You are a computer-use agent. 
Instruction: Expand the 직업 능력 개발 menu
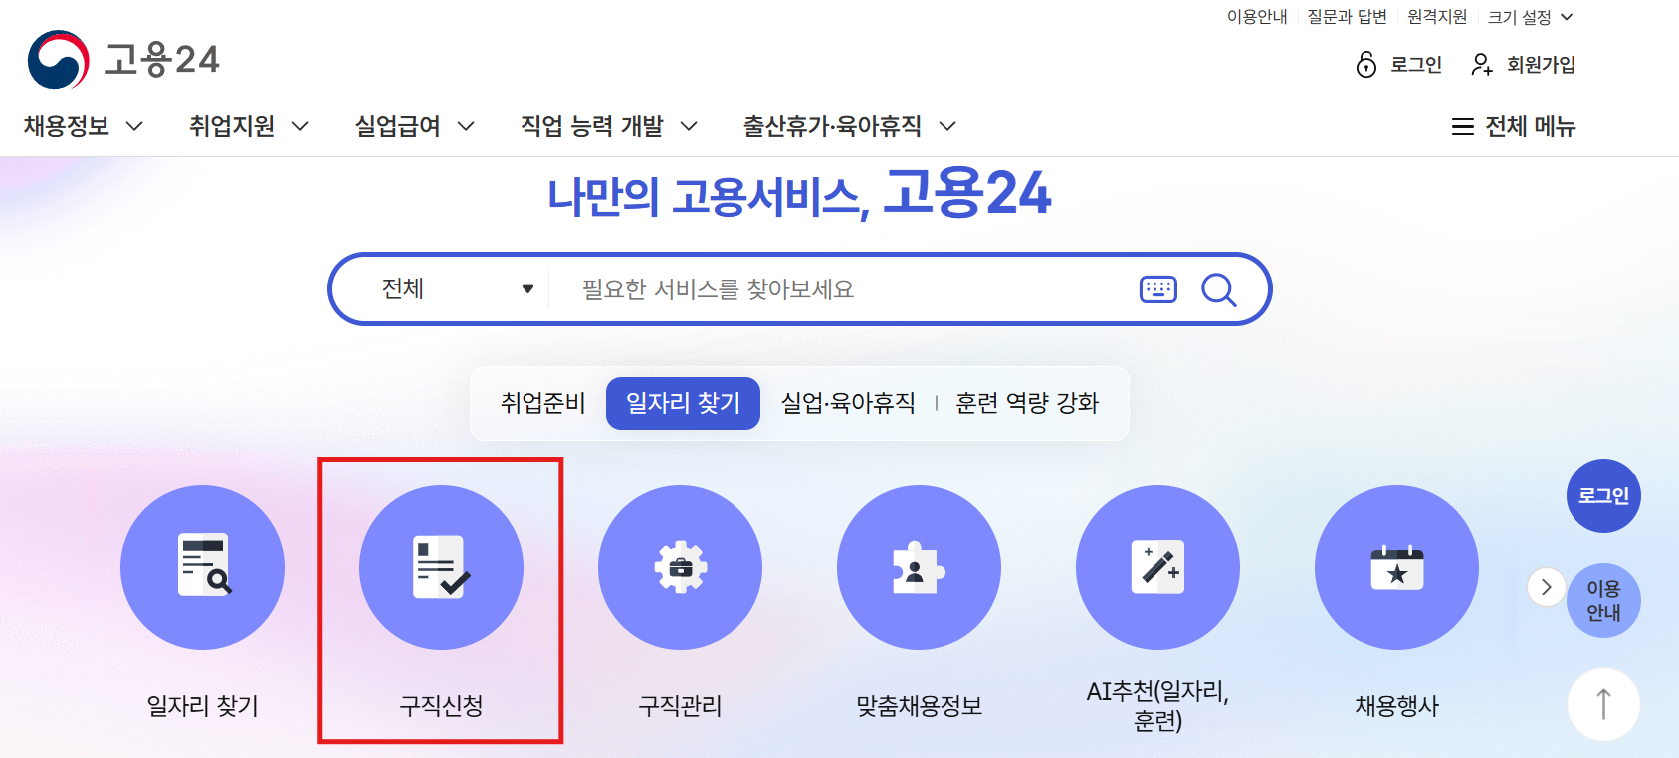pos(609,126)
